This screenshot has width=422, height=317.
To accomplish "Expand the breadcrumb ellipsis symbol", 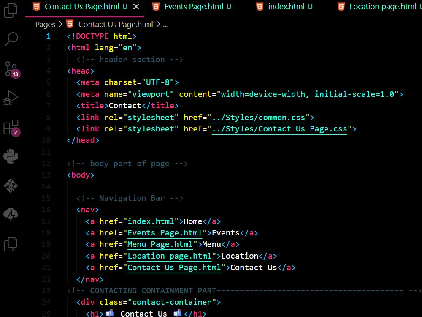I will click(x=166, y=25).
